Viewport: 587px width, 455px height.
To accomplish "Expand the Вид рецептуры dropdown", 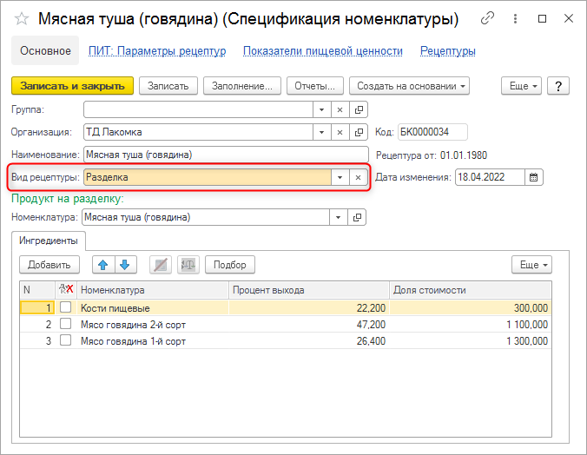I will (x=339, y=177).
